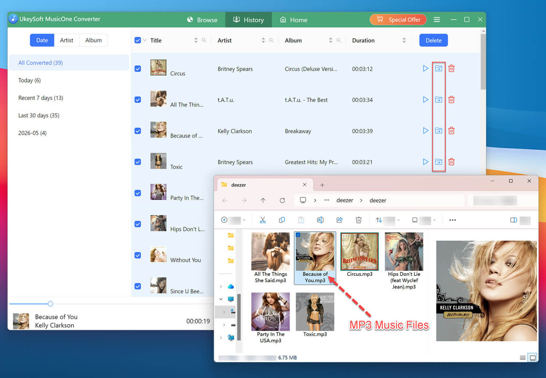Play the Circus track
The image size is (546, 378).
426,68
